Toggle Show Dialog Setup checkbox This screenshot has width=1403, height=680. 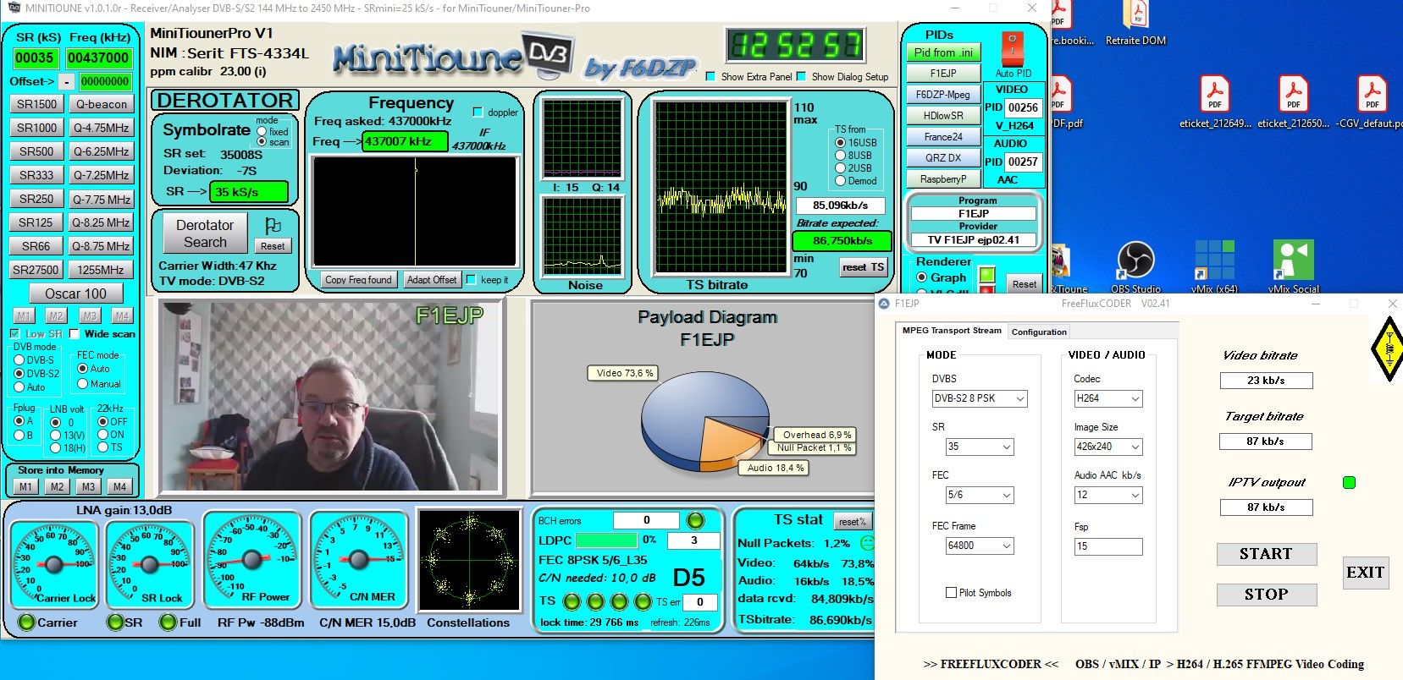[x=801, y=76]
